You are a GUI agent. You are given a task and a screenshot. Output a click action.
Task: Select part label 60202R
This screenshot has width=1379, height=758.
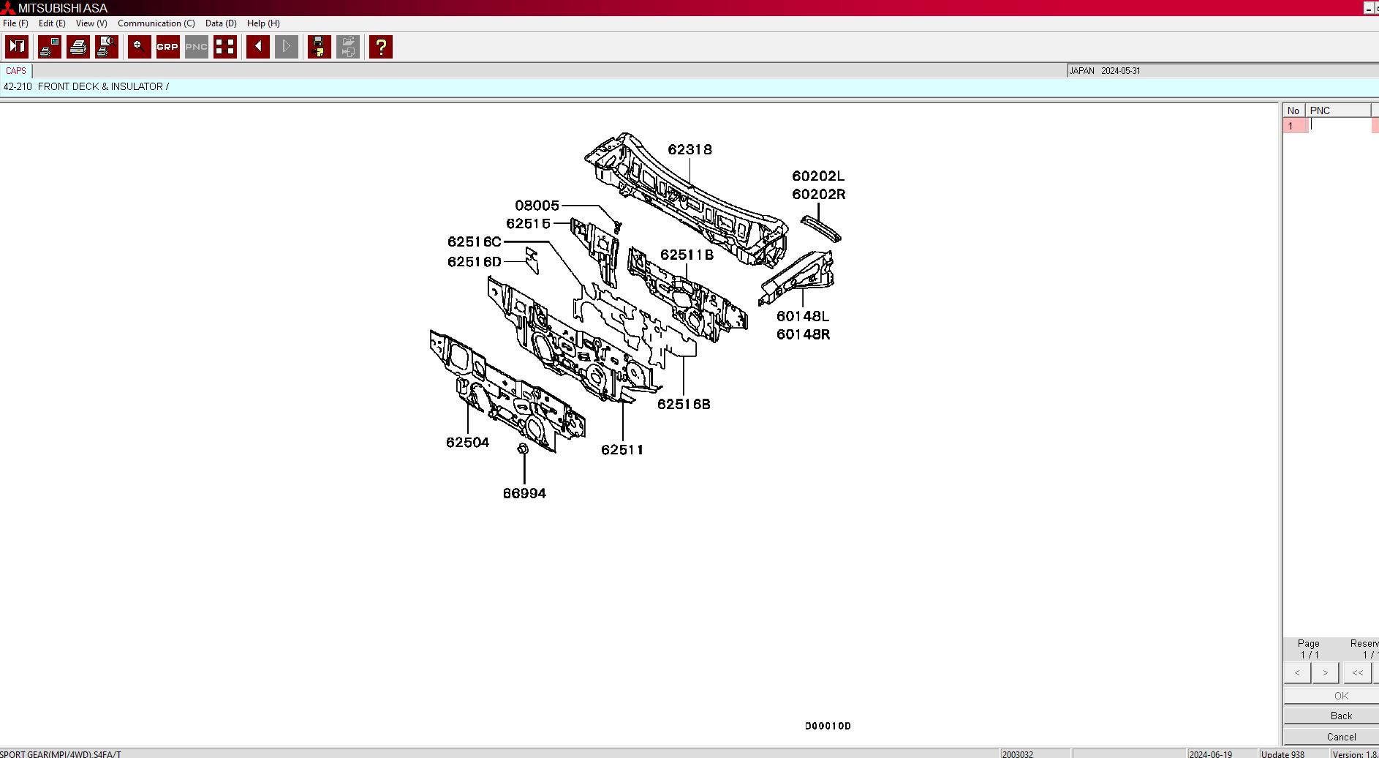pyautogui.click(x=818, y=195)
